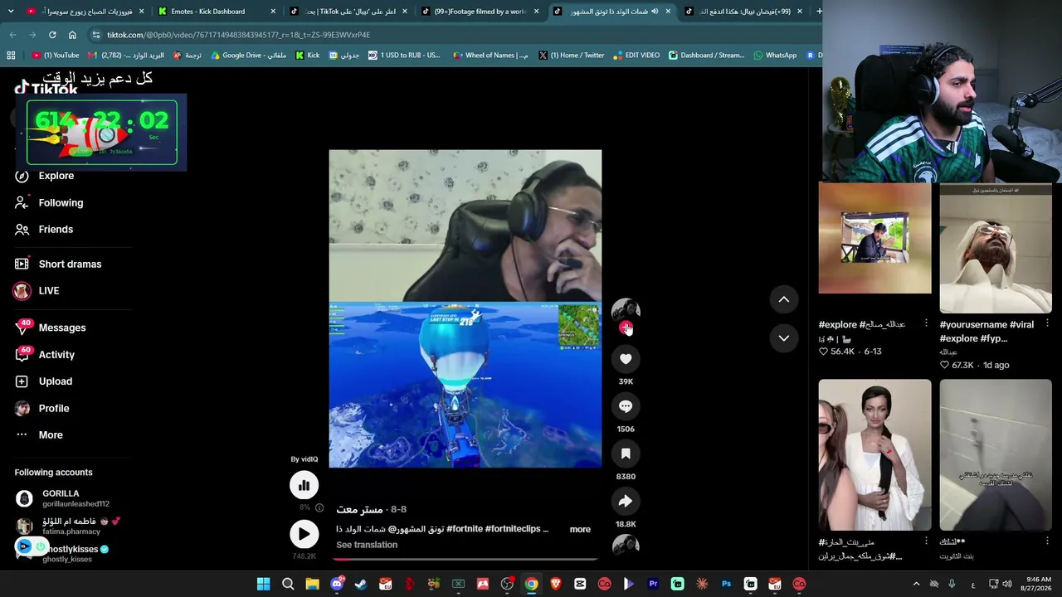
Task: Expand the caption with 'more'
Action: tap(580, 529)
